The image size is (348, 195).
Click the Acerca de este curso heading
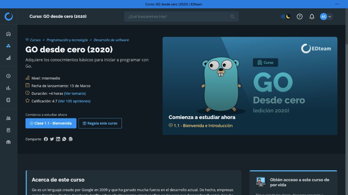tap(58, 180)
